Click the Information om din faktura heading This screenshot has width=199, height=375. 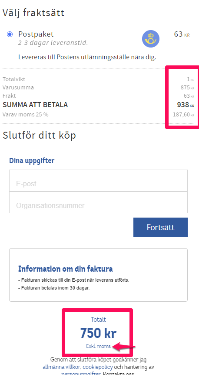(66, 269)
